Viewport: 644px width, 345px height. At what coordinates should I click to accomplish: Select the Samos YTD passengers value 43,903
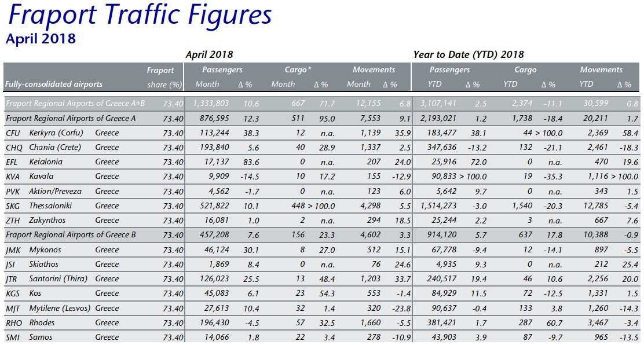pyautogui.click(x=443, y=337)
